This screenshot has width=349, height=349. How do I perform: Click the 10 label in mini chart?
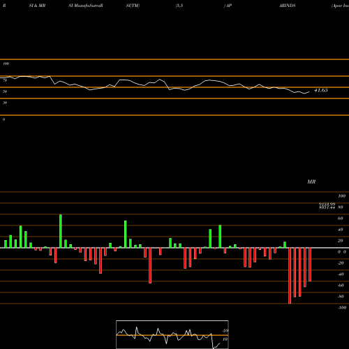[x=225, y=339]
